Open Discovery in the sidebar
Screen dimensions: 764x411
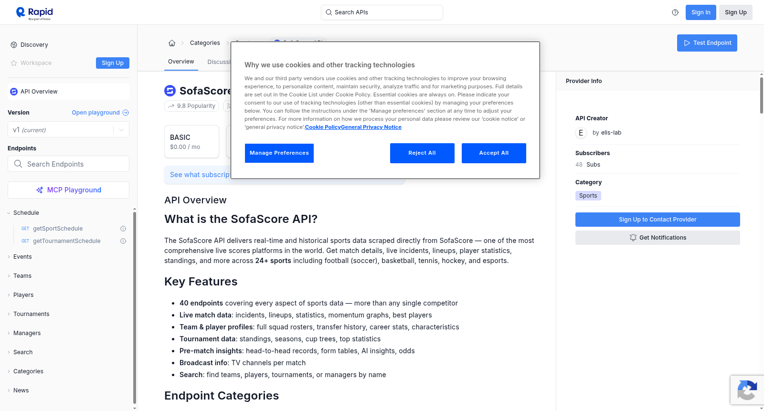(x=34, y=45)
